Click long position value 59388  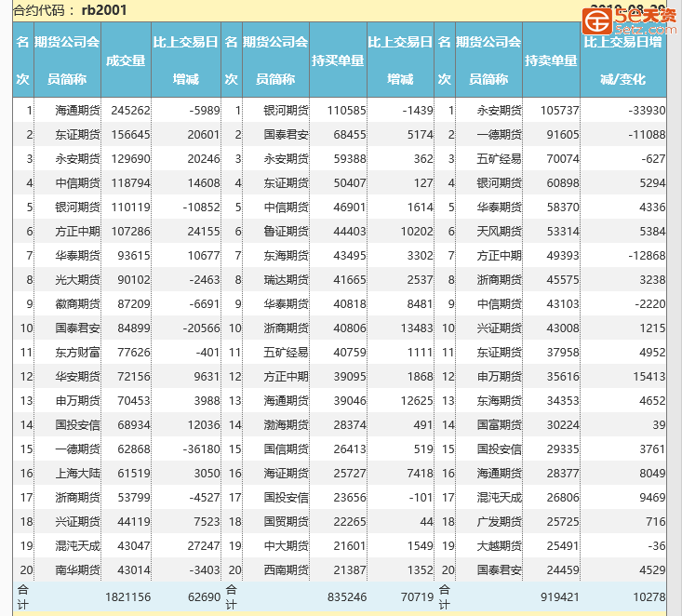point(350,159)
